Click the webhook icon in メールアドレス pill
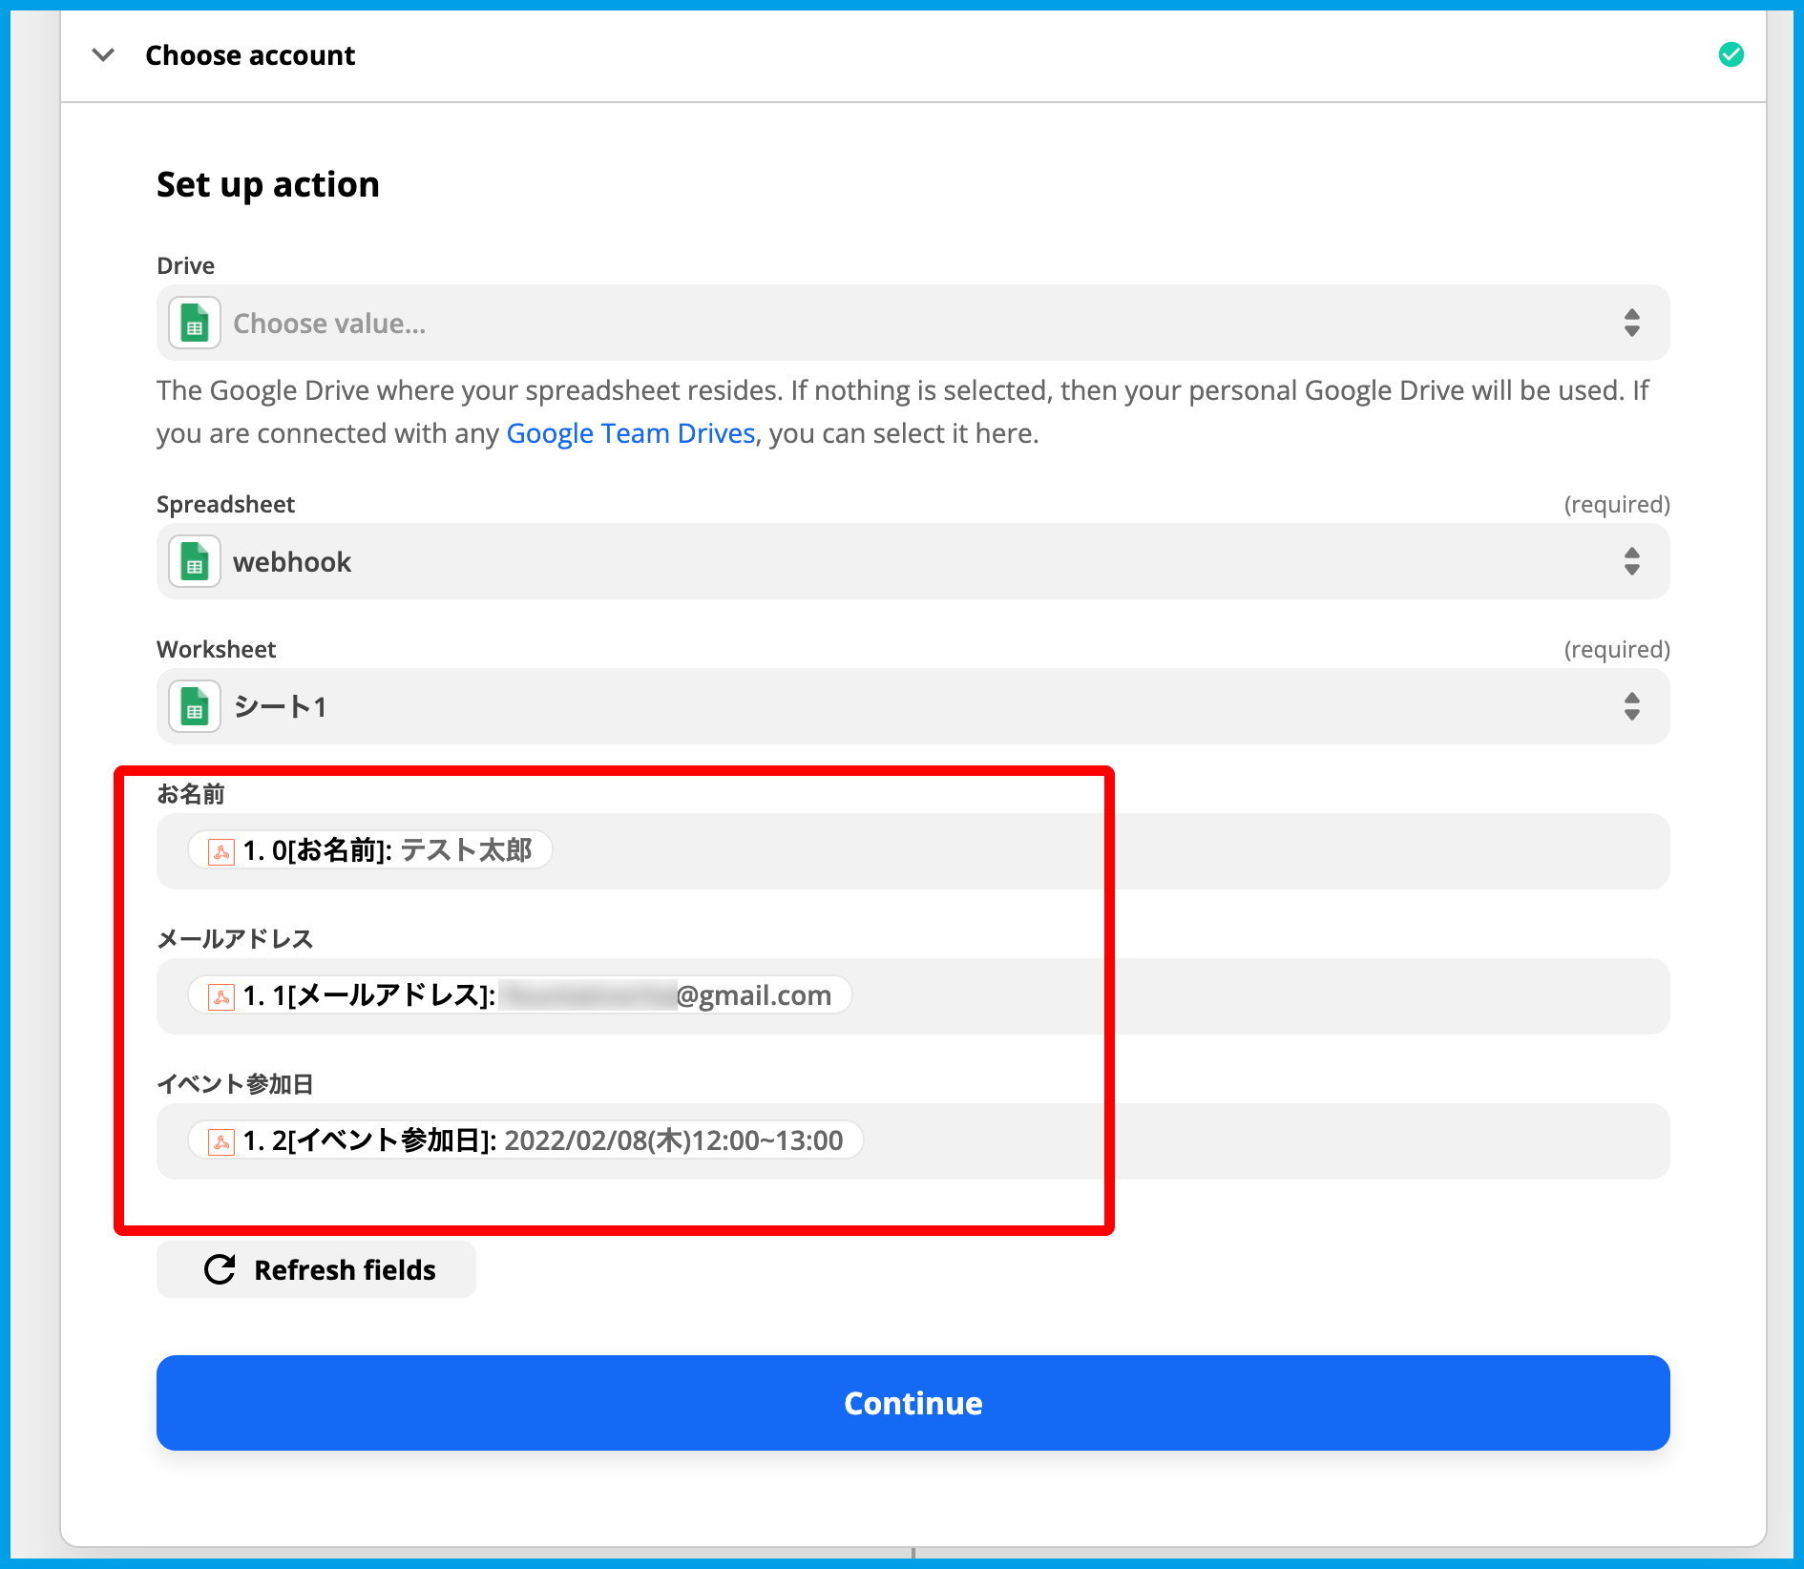1804x1569 pixels. (221, 996)
